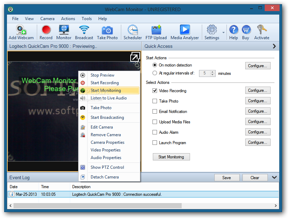Viewport: 289px width, 219px height.
Task: Click the WebCam Monitor title bar app icon
Action: pyautogui.click(x=10, y=9)
